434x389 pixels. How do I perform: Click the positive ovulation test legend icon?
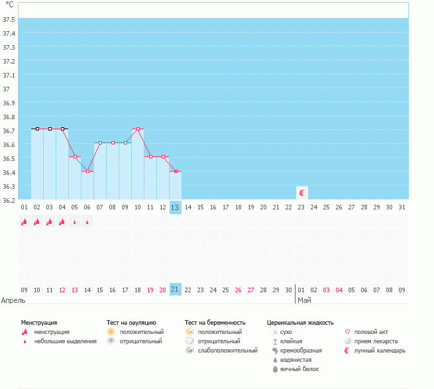pyautogui.click(x=111, y=331)
